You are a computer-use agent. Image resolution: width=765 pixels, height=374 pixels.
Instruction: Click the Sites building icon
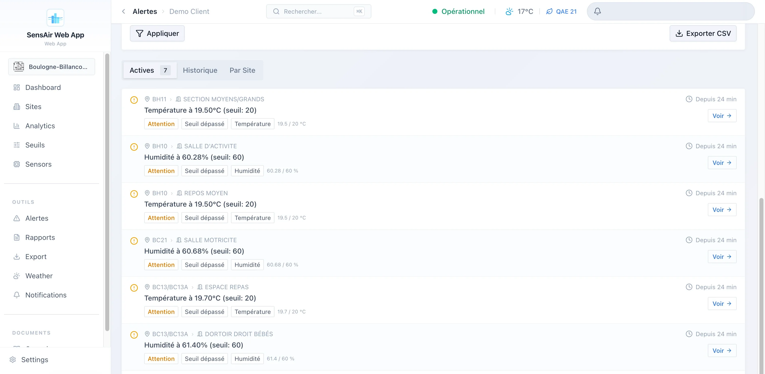(x=17, y=107)
